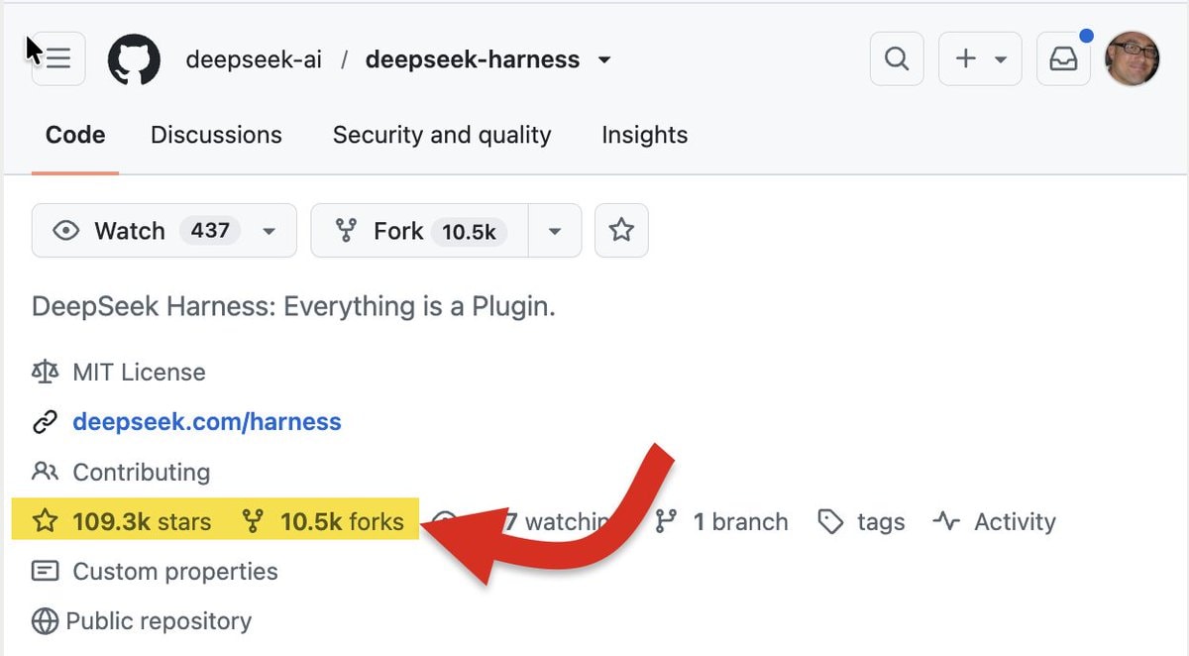Click the repository description text
The height and width of the screenshot is (656, 1189).
(x=293, y=306)
